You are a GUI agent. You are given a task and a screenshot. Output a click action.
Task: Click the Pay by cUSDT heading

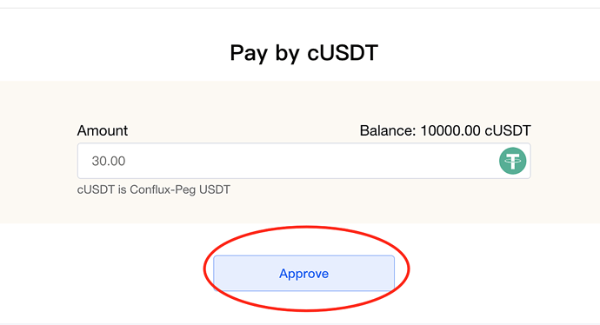point(303,53)
